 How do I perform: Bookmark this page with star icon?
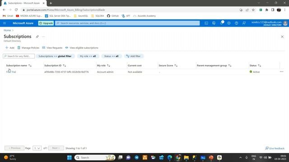click(253, 10)
